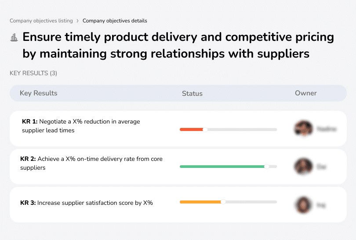Click the breadcrumb chevron separator
The width and height of the screenshot is (356, 240).
tap(78, 21)
